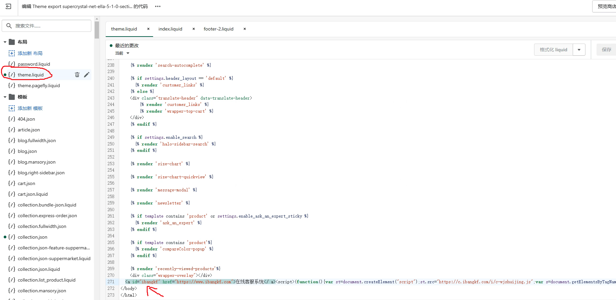Open collection.json template
The image size is (616, 300).
click(x=32, y=237)
